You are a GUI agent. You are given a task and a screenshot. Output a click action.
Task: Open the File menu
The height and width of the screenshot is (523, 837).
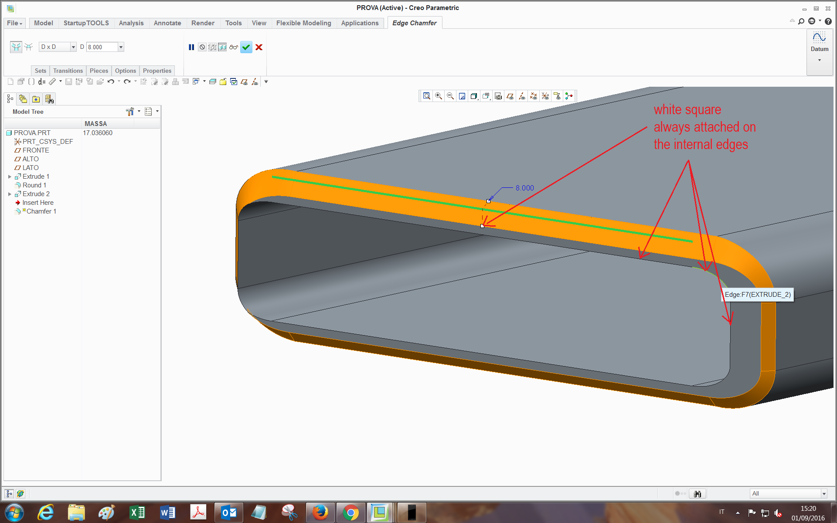click(x=14, y=23)
